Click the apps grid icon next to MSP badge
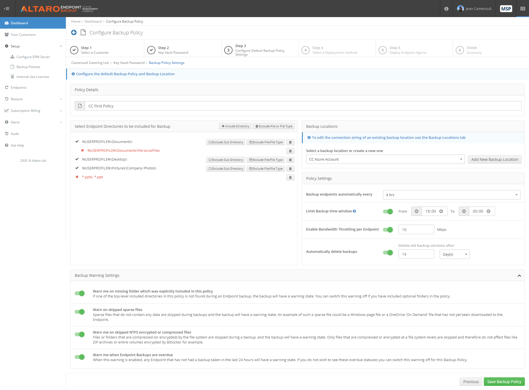 (x=522, y=9)
